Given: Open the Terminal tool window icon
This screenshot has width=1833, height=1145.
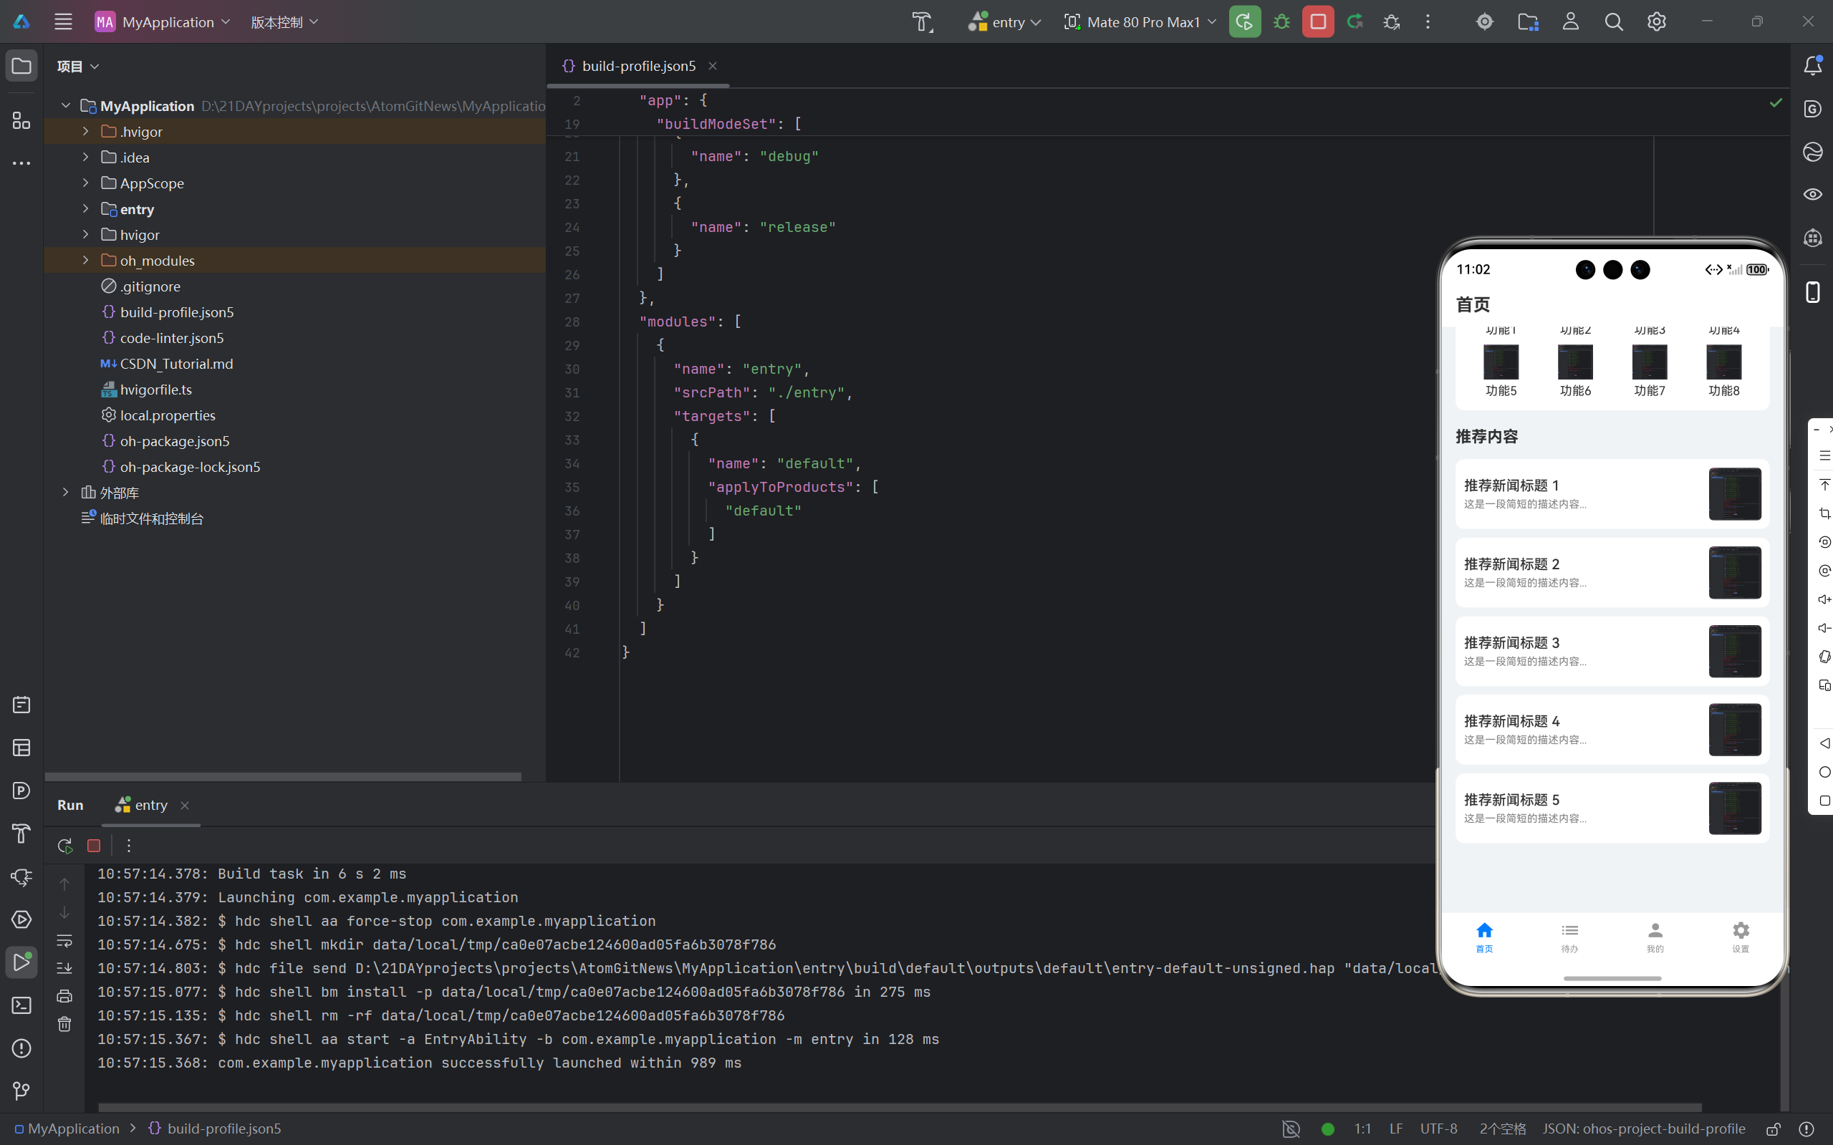Looking at the screenshot, I should click(x=21, y=1005).
